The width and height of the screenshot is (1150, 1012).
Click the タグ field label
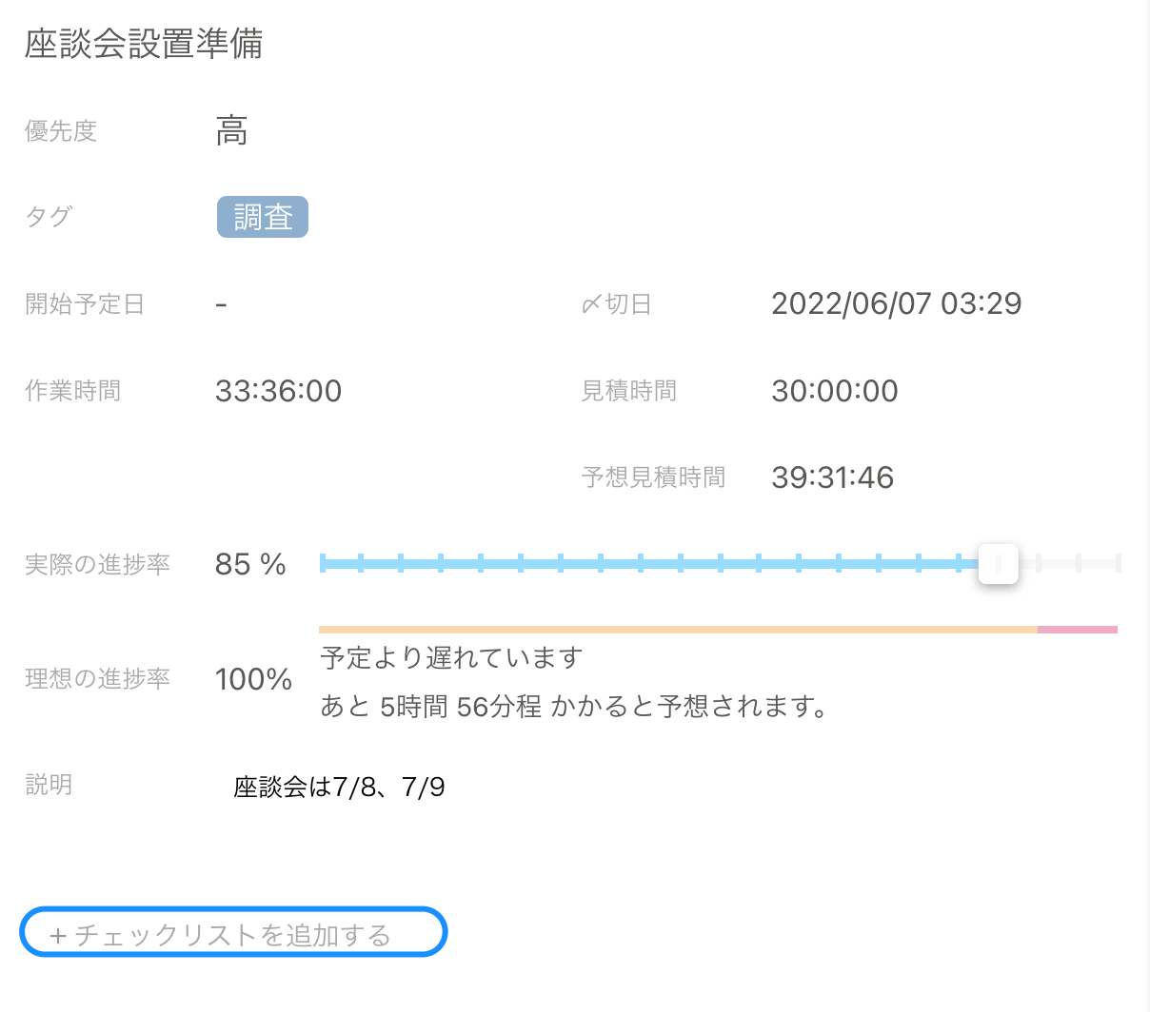48,217
